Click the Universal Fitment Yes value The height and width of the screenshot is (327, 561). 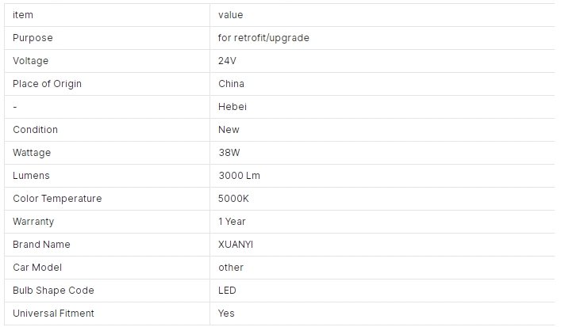[x=226, y=314]
